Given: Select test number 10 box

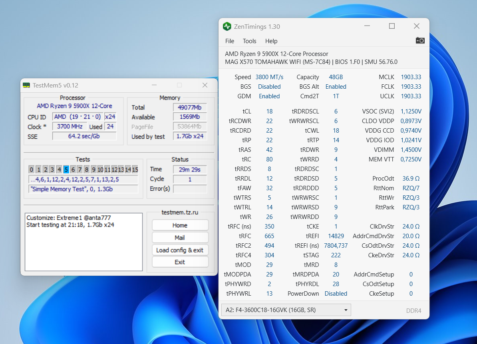Looking at the screenshot, I should tap(100, 169).
